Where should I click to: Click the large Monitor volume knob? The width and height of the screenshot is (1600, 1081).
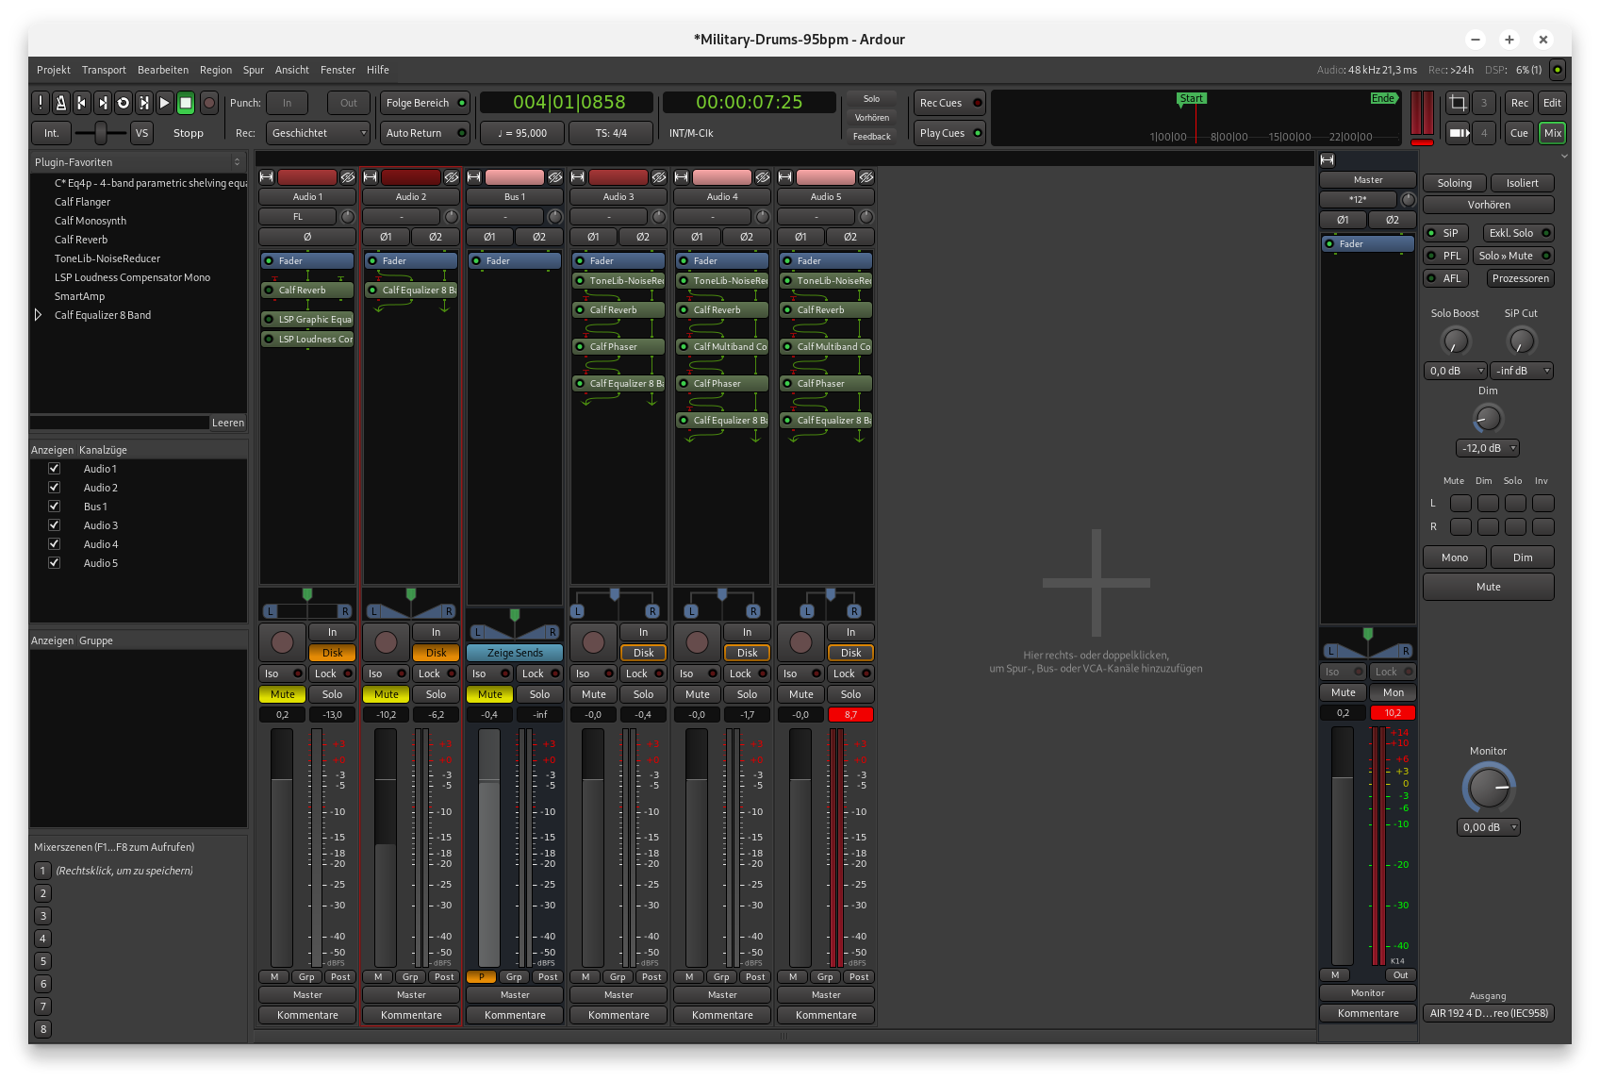pos(1489,788)
